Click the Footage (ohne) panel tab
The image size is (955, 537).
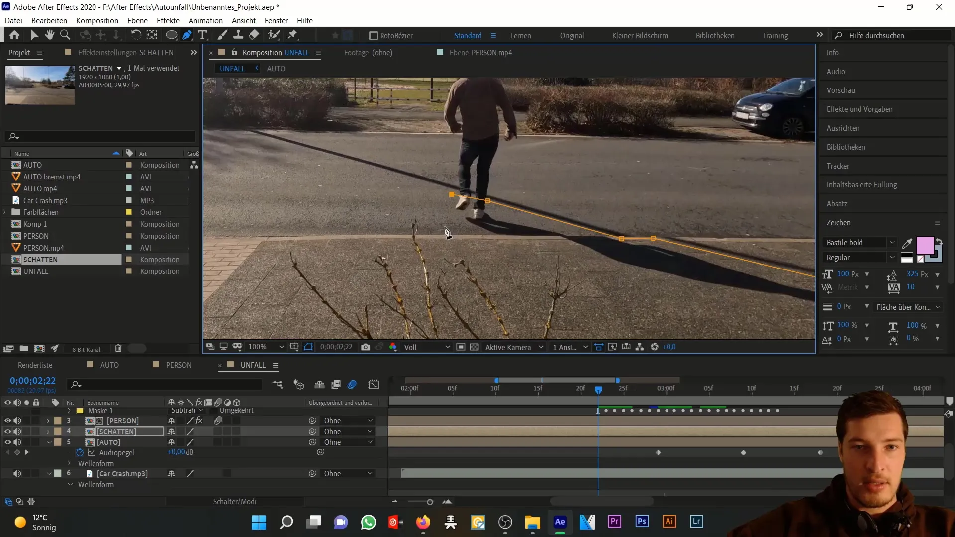pyautogui.click(x=368, y=52)
